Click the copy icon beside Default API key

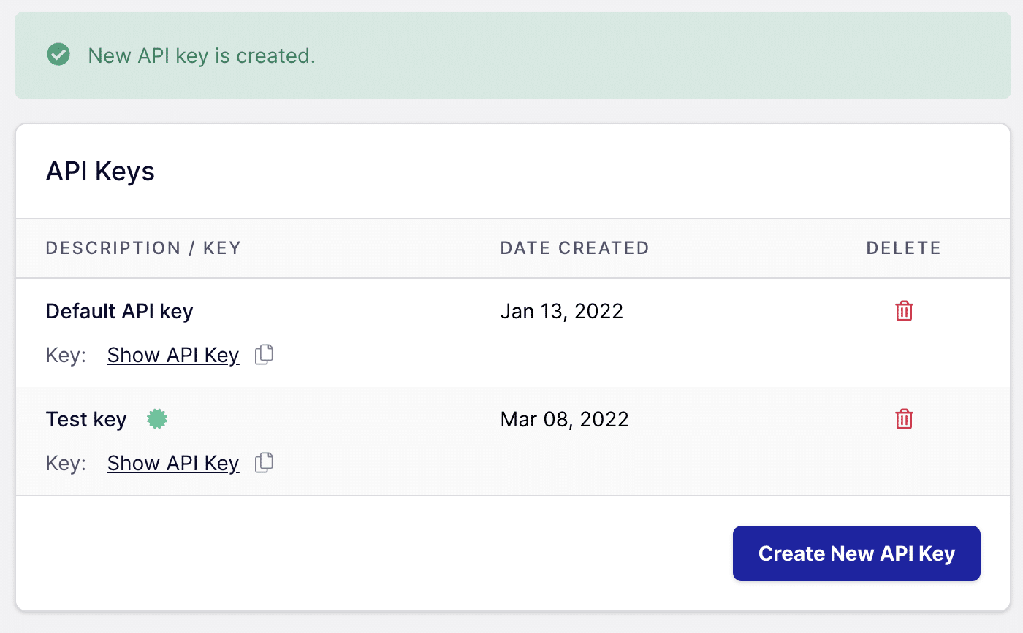(264, 354)
